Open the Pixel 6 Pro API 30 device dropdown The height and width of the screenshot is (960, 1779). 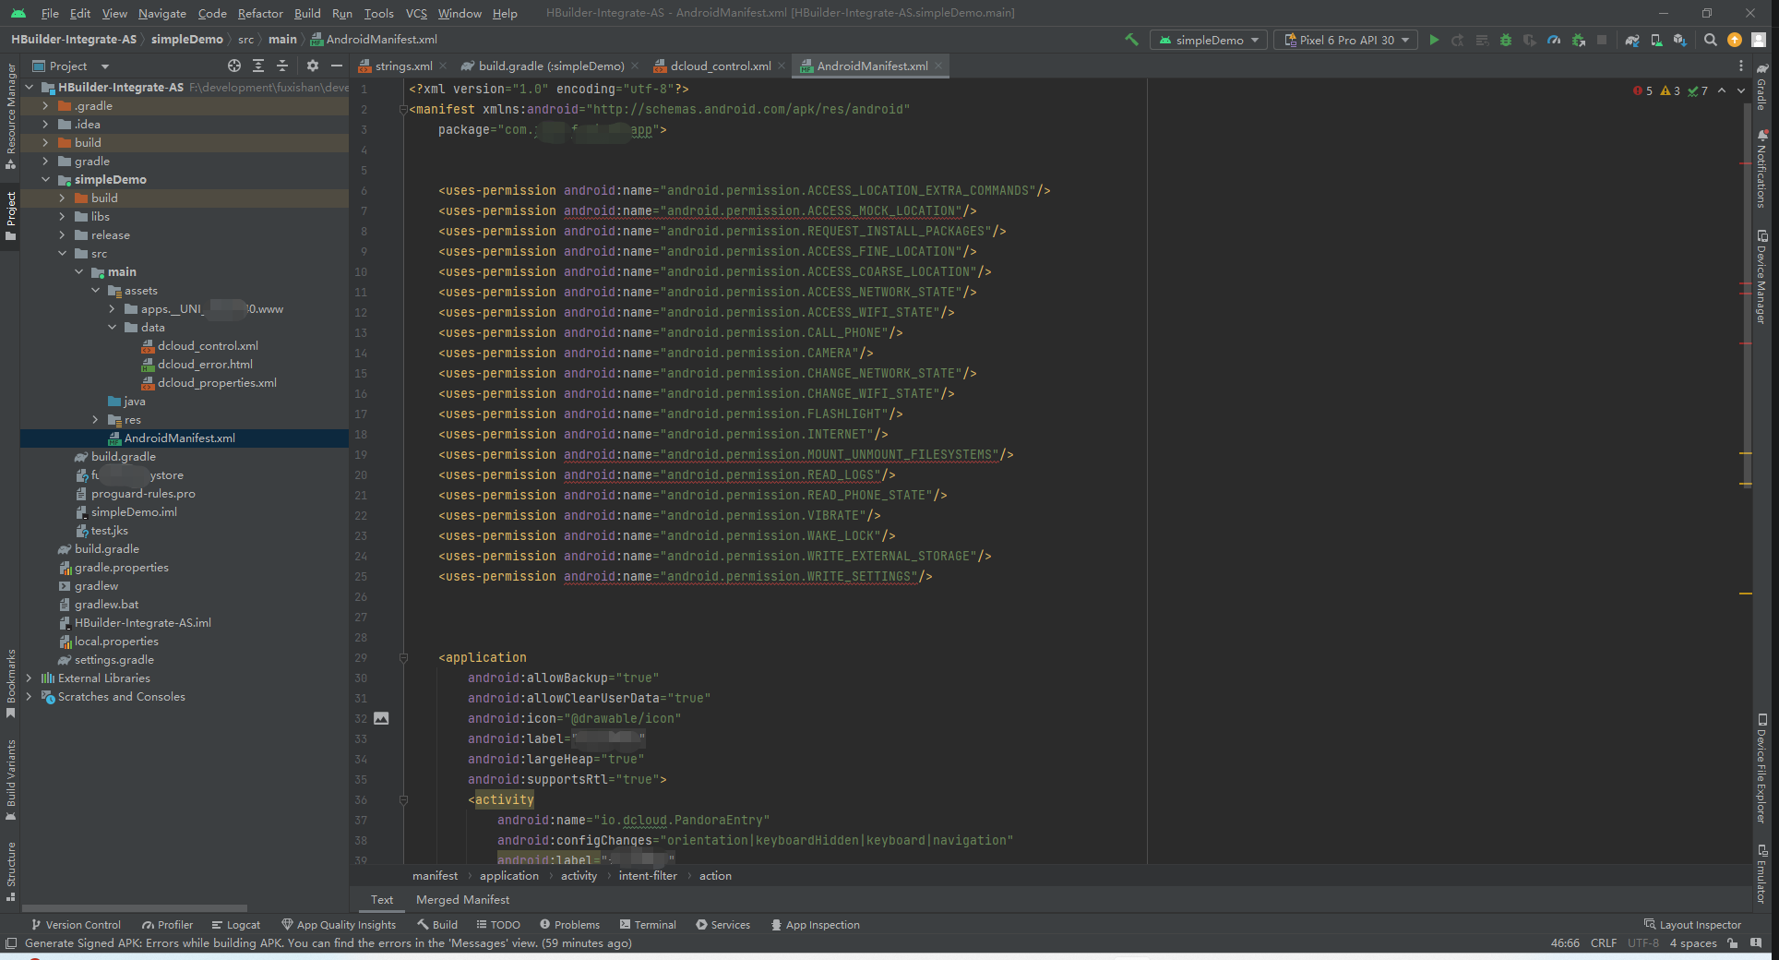1345,40
